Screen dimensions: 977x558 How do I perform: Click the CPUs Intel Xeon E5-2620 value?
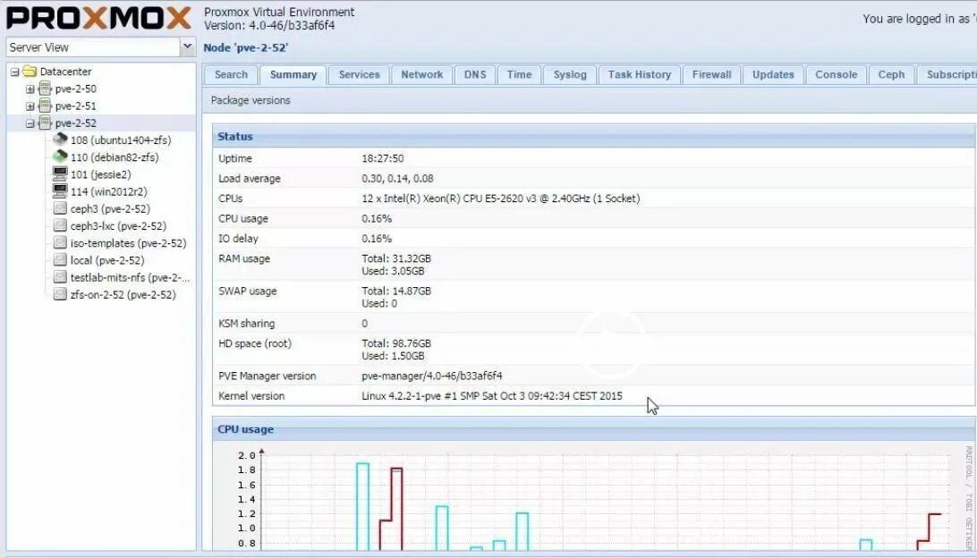(x=500, y=198)
